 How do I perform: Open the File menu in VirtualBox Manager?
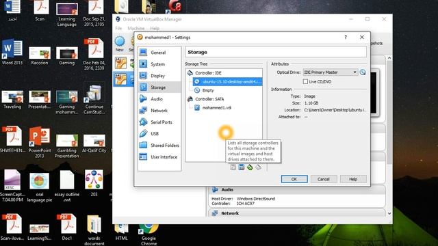pos(118,29)
